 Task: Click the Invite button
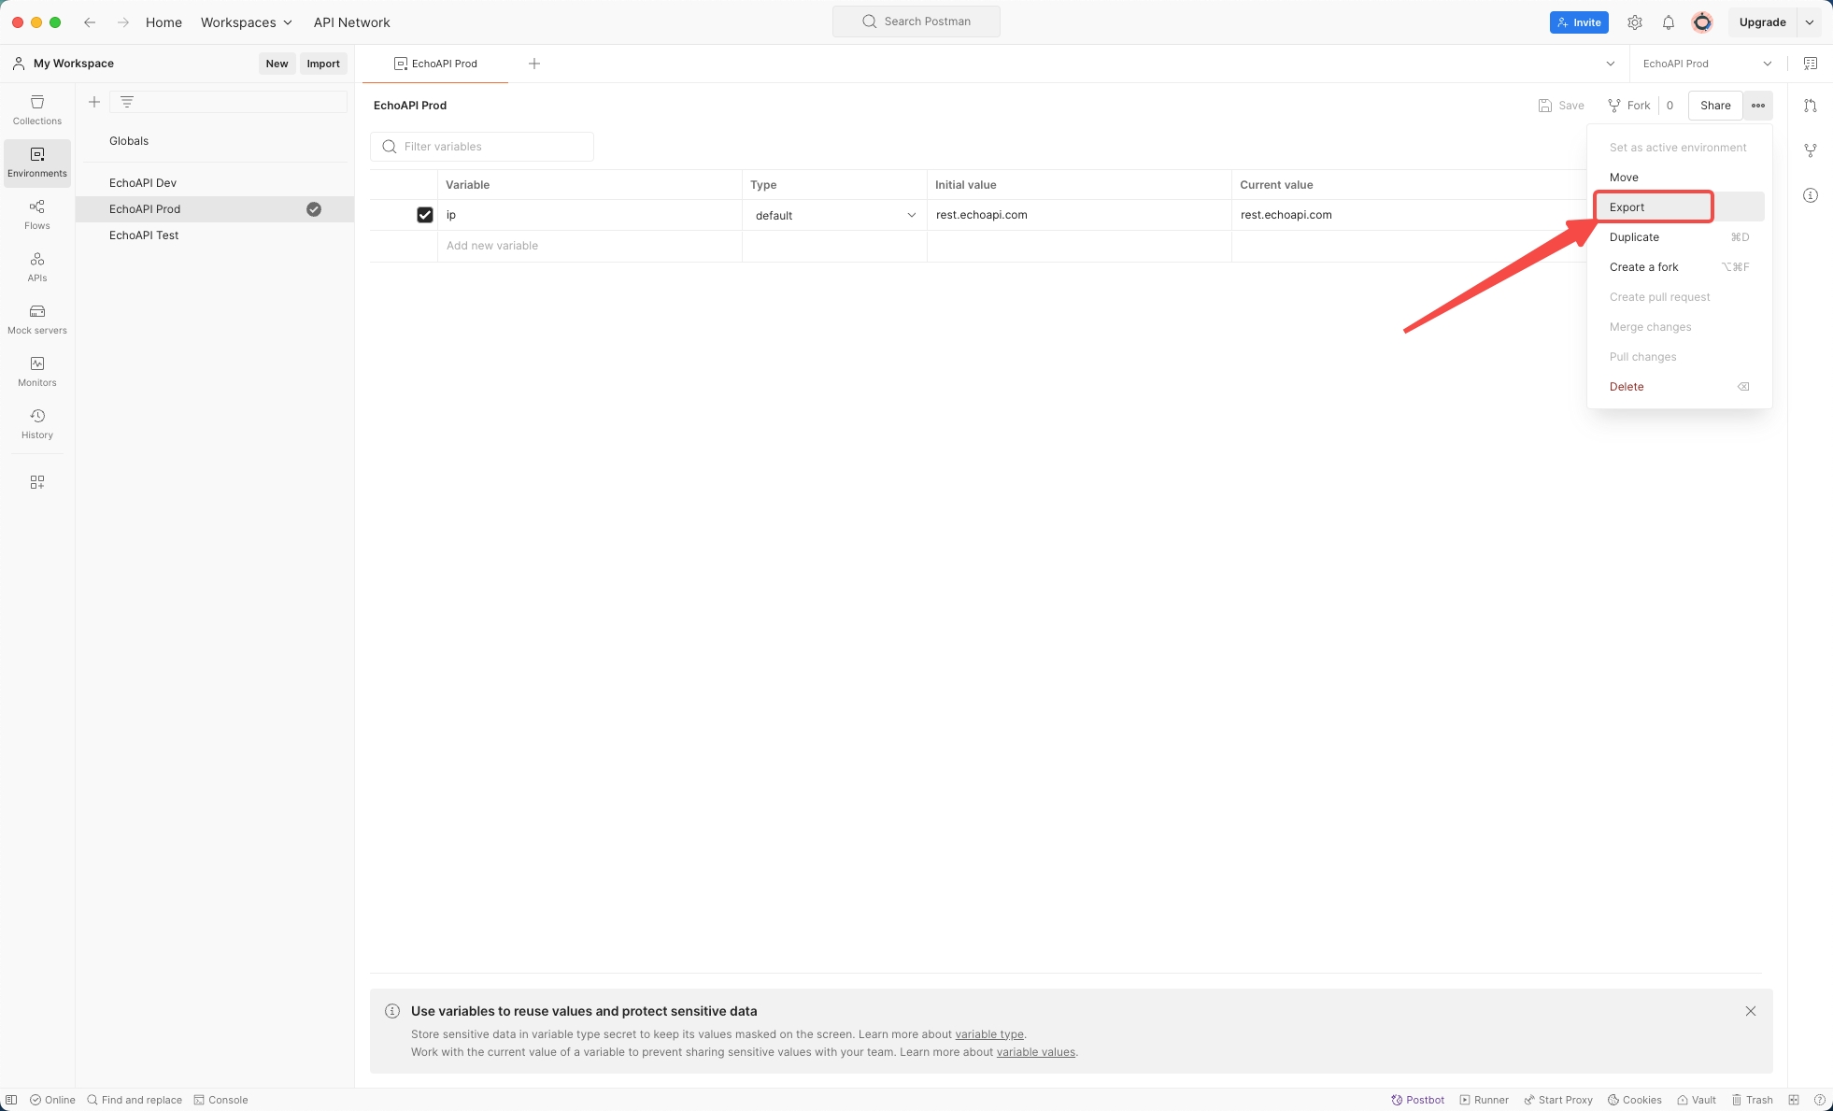click(1579, 22)
